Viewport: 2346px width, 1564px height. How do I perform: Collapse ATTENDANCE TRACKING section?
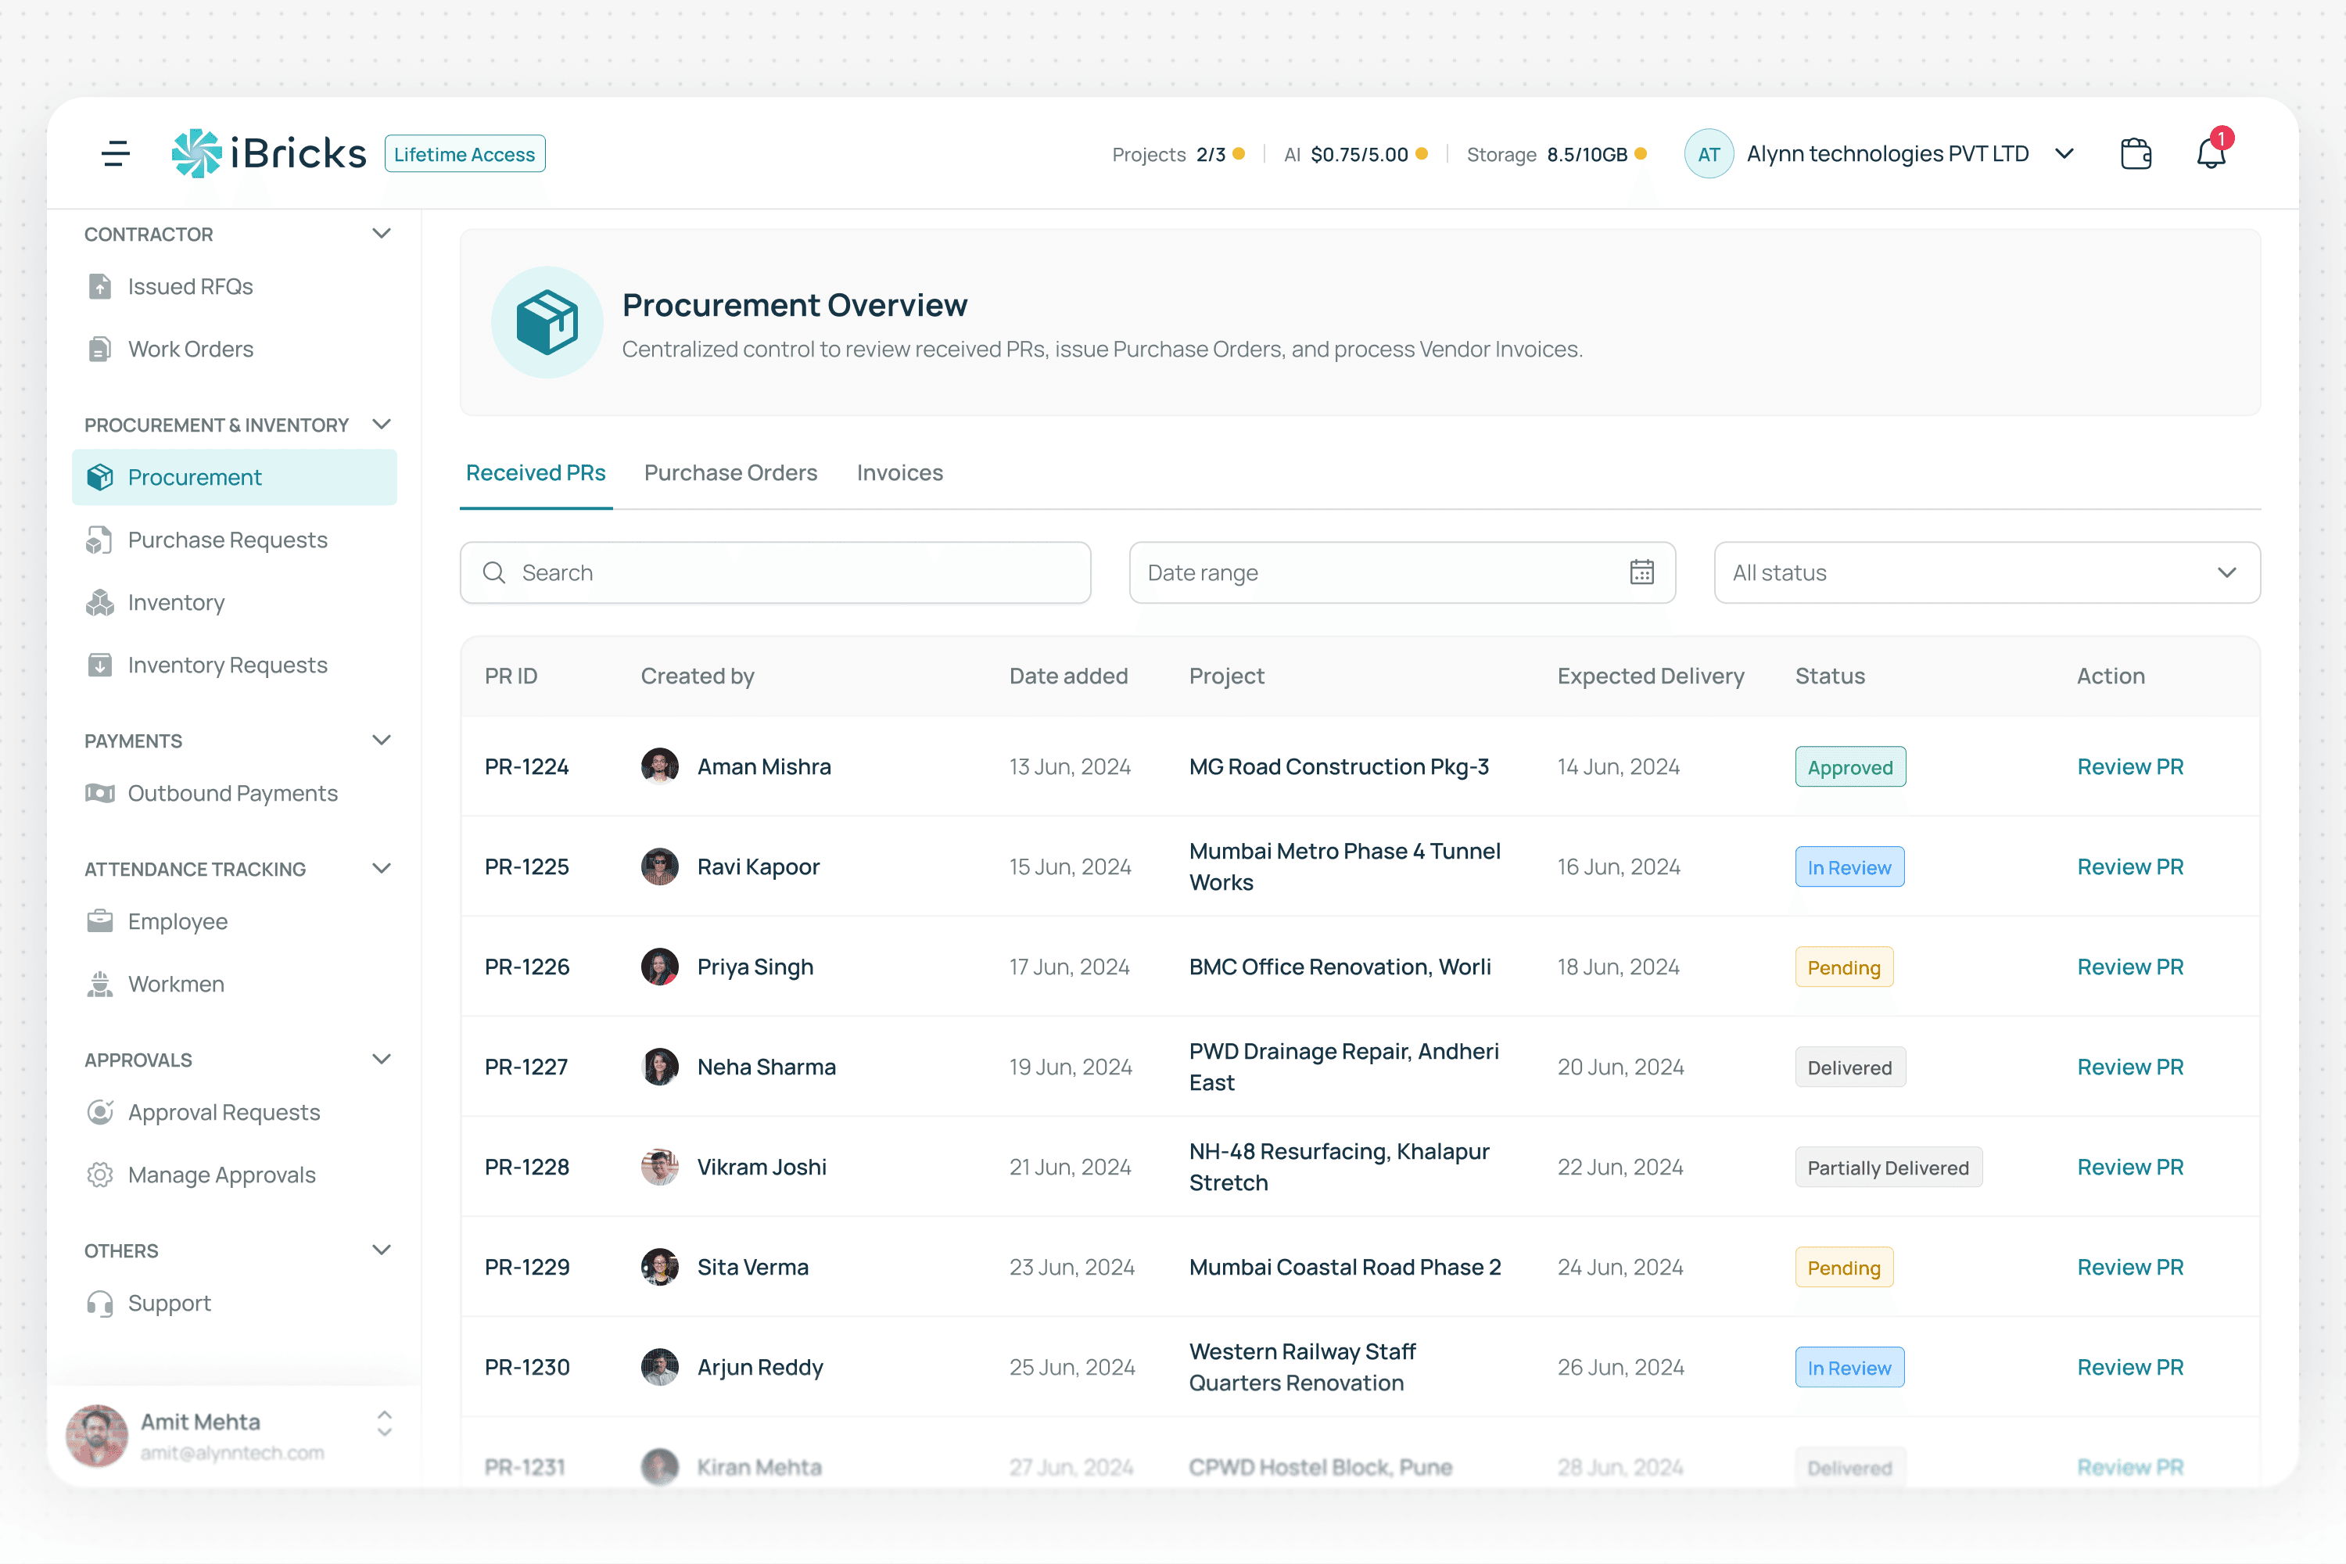(x=381, y=868)
